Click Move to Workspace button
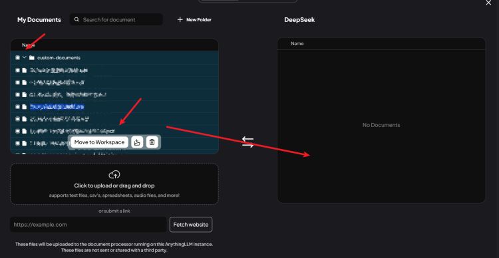Image resolution: width=499 pixels, height=258 pixels. click(x=99, y=142)
